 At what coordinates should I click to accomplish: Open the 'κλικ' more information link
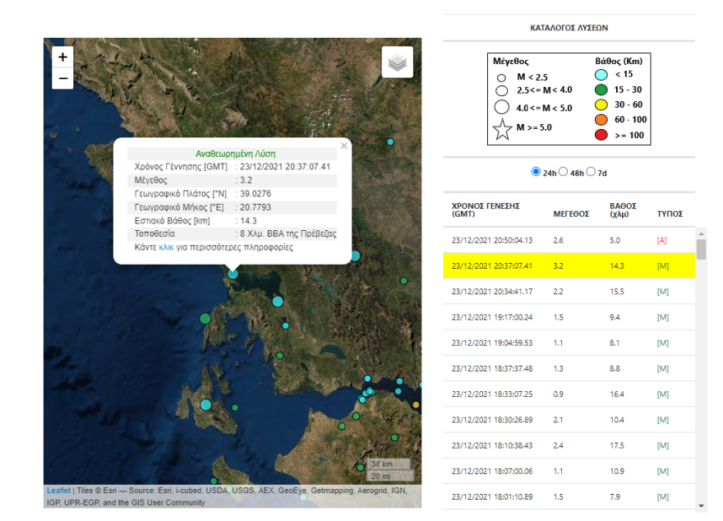point(166,247)
